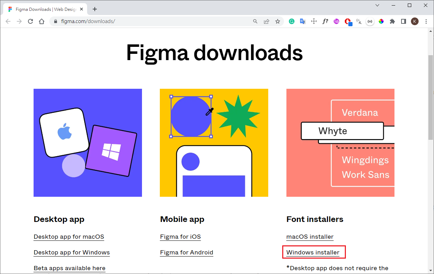
Task: Open a new browser tab
Action: 95,9
